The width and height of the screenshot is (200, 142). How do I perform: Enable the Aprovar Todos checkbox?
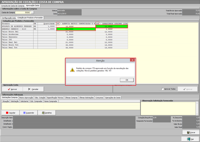(x=163, y=89)
